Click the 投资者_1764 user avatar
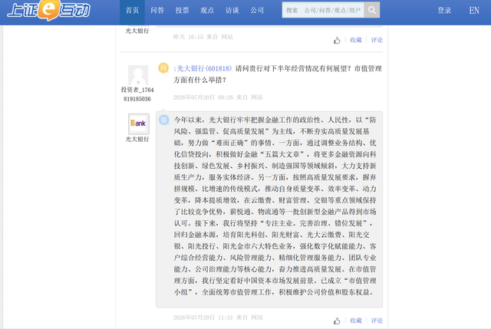The width and height of the screenshot is (491, 329). (x=138, y=75)
